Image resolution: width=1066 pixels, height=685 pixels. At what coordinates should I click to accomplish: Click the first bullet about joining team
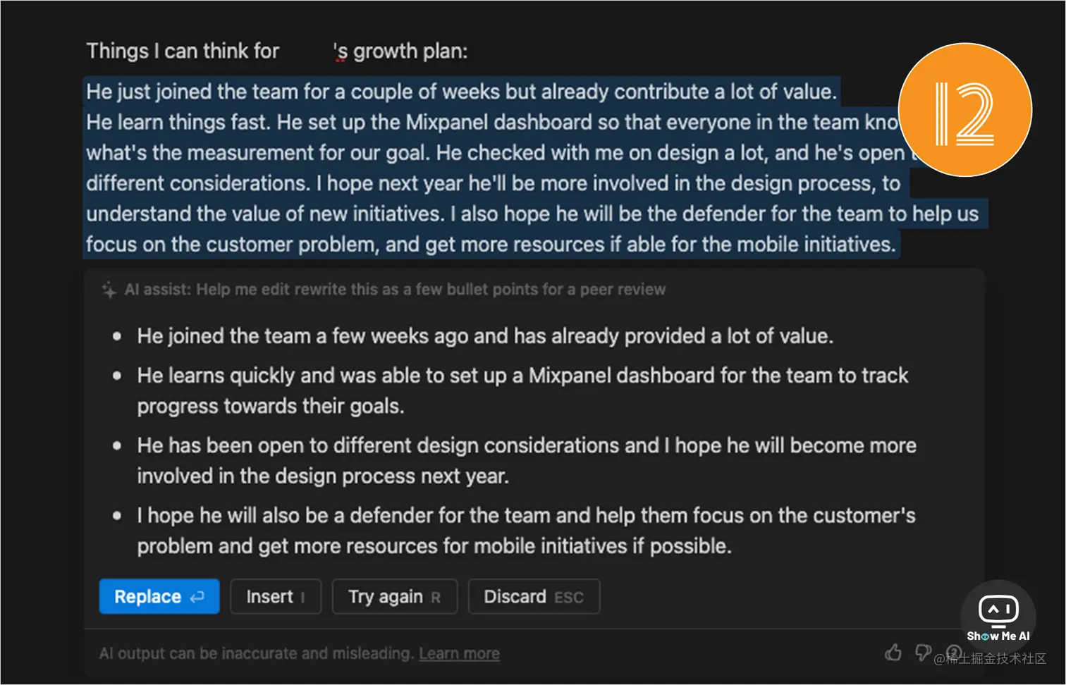tap(485, 336)
